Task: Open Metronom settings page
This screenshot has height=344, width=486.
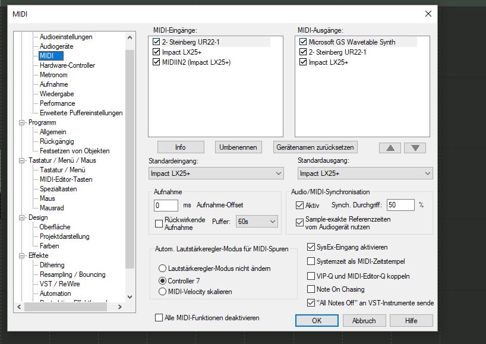Action: pyautogui.click(x=53, y=75)
